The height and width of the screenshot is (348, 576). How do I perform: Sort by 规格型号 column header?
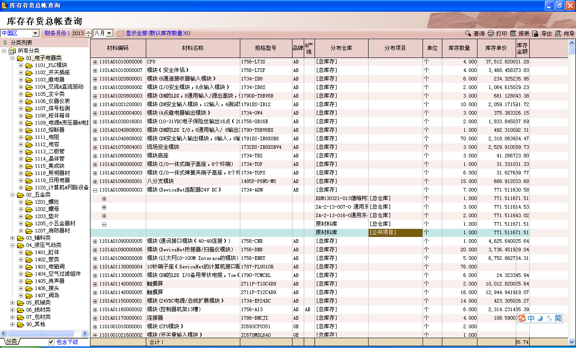[265, 48]
